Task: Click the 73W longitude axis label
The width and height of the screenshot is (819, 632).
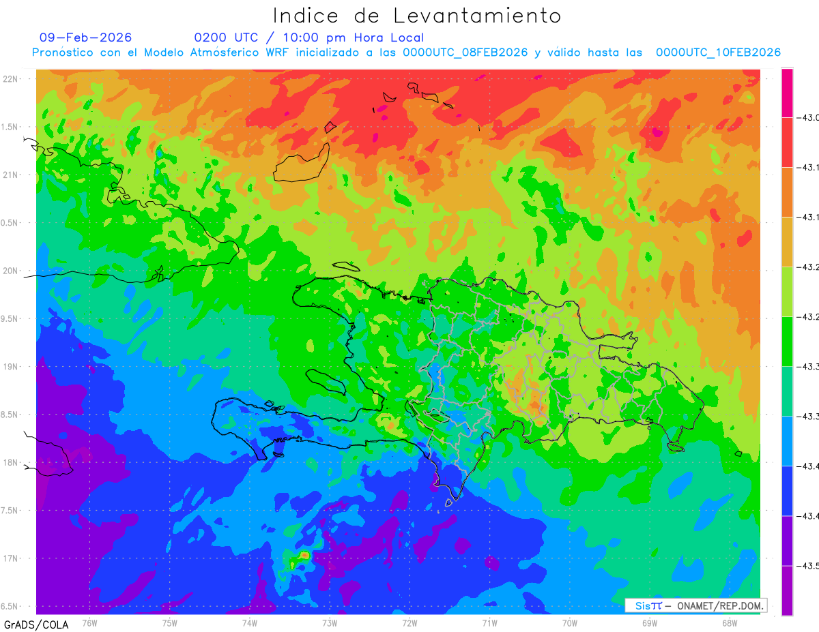Action: click(x=330, y=622)
